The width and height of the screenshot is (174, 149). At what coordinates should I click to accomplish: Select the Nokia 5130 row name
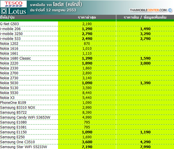click(9, 88)
